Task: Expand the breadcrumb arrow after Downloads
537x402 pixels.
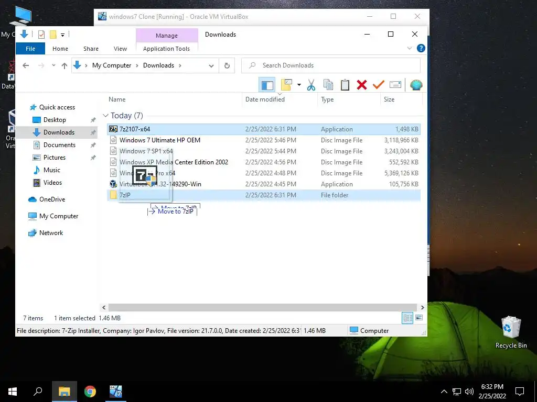Action: (180, 65)
